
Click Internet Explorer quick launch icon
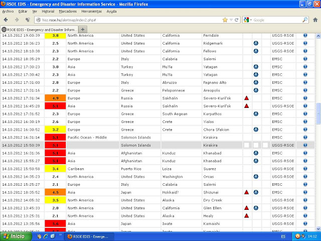coord(46,236)
